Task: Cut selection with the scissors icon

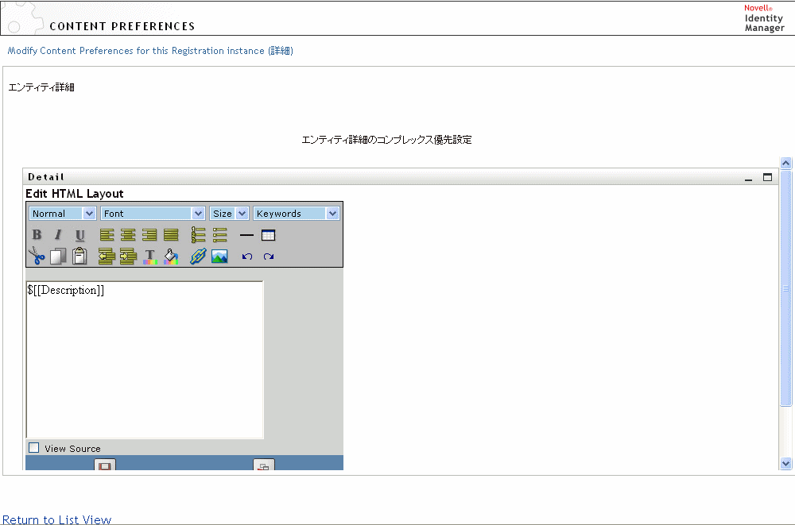Action: (37, 256)
